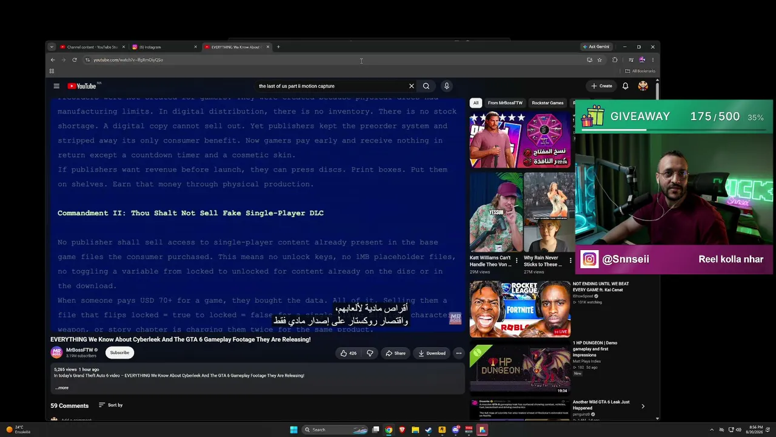This screenshot has height=437, width=776.
Task: Open the Sort by comments dropdown
Action: pyautogui.click(x=111, y=405)
